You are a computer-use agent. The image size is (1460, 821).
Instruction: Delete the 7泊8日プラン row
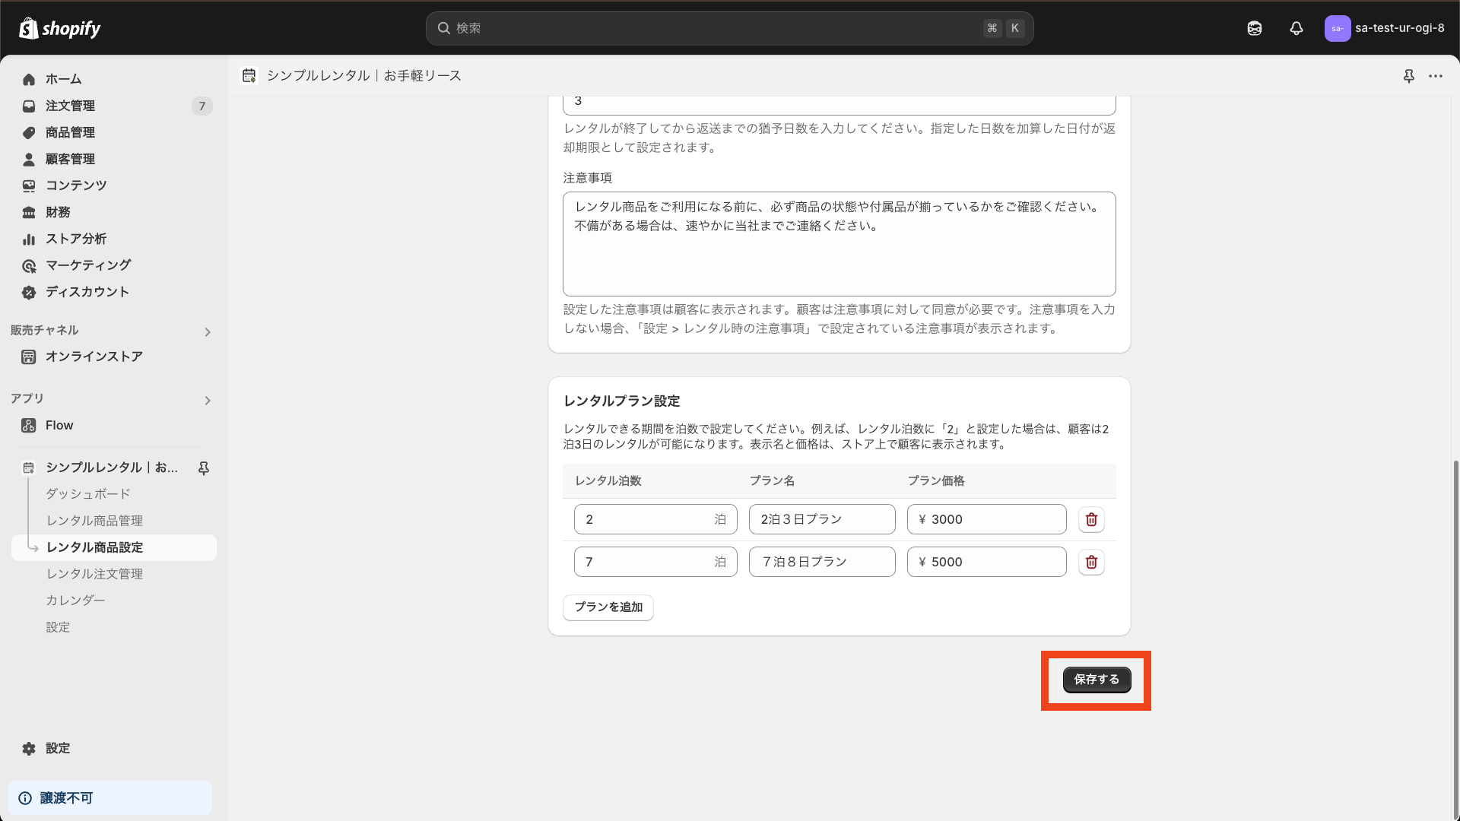click(x=1091, y=562)
